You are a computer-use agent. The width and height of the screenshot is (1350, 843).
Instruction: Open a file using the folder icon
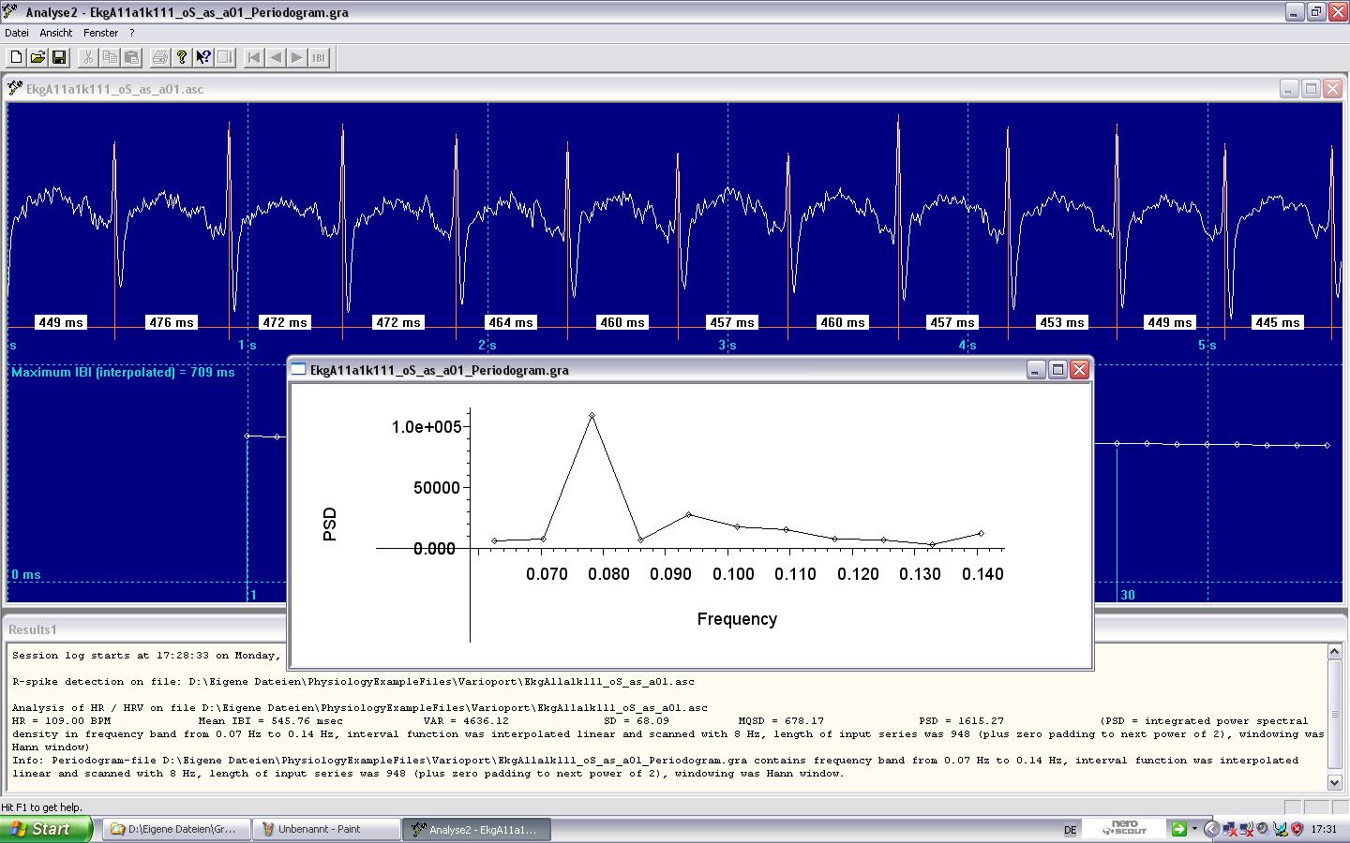click(x=37, y=57)
